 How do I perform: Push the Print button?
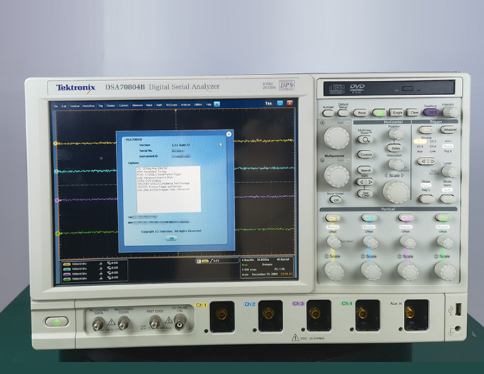click(x=361, y=113)
